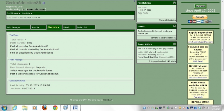Switch to Firefox in the taskbar

click(45, 108)
